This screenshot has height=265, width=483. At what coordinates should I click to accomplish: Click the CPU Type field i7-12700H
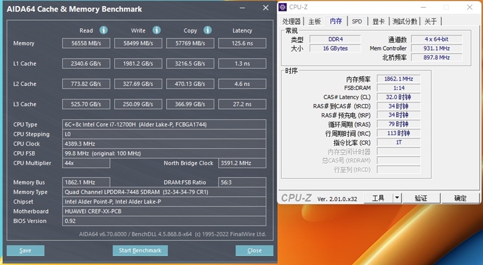pos(164,125)
